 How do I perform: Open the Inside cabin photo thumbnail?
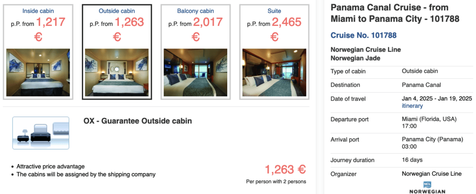[38, 72]
